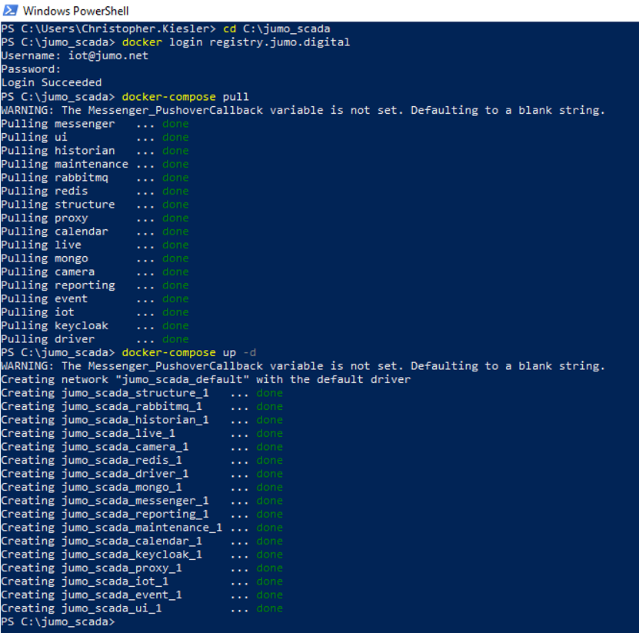Click the Windows PowerShell title text

(x=75, y=11)
